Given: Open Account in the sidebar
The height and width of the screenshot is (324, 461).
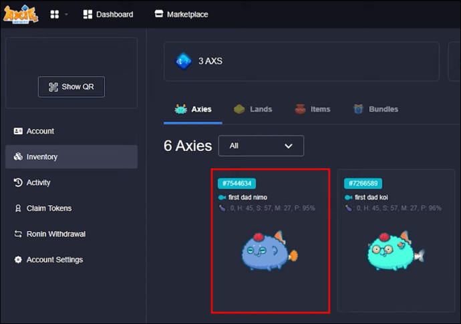Looking at the screenshot, I should (71, 131).
